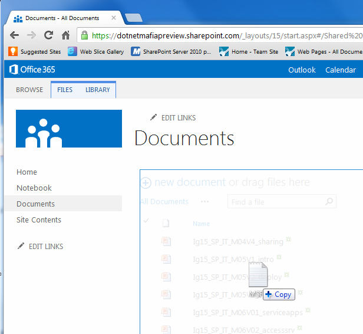Click PowerPoint icon for Ig15_SP_IT_M06V02_accesssrv
Image resolution: width=363 pixels, height=334 pixels.
coord(166,329)
